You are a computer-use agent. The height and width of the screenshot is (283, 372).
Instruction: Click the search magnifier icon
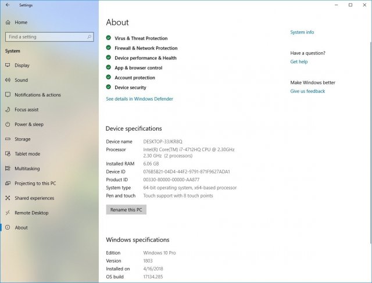90,37
